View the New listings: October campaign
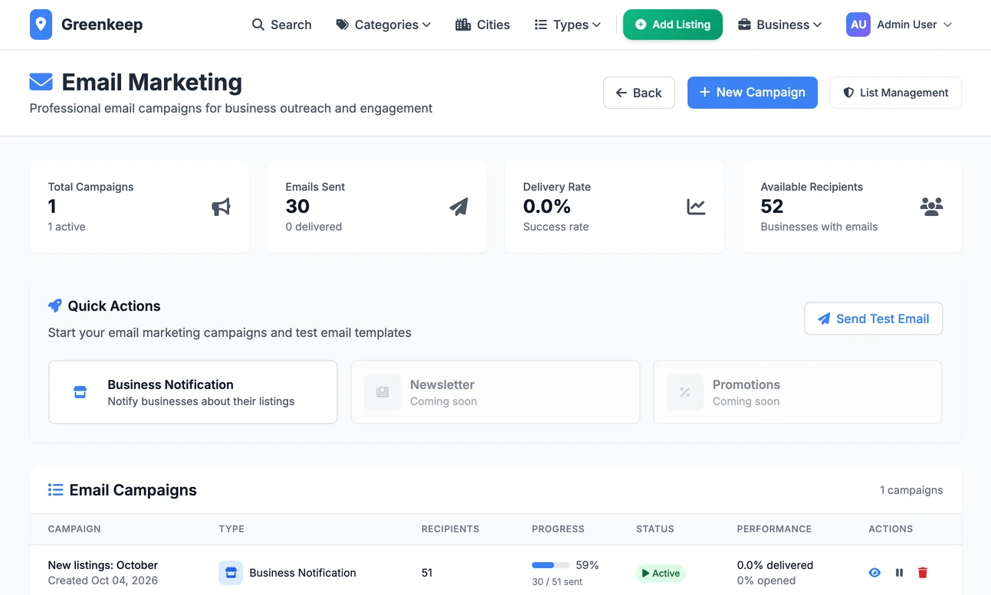991x595 pixels. [875, 573]
